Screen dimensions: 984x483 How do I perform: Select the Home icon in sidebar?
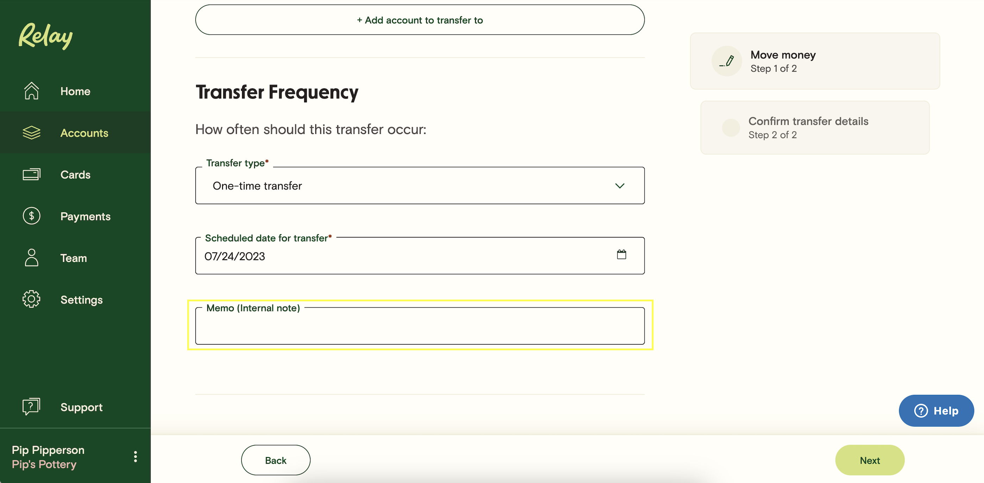coord(31,91)
